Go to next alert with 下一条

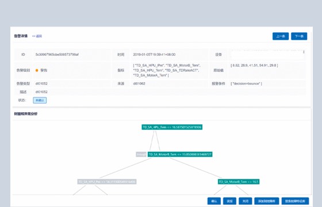[x=299, y=36]
